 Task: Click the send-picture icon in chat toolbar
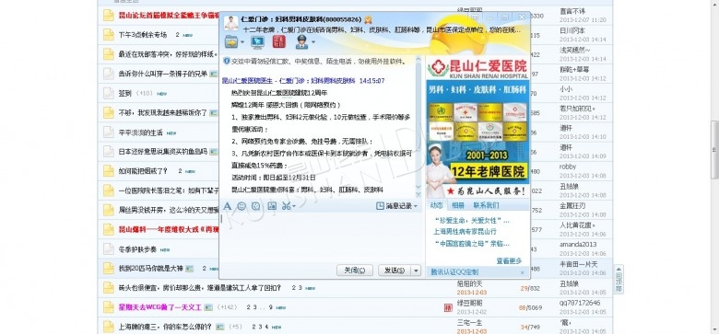click(272, 206)
